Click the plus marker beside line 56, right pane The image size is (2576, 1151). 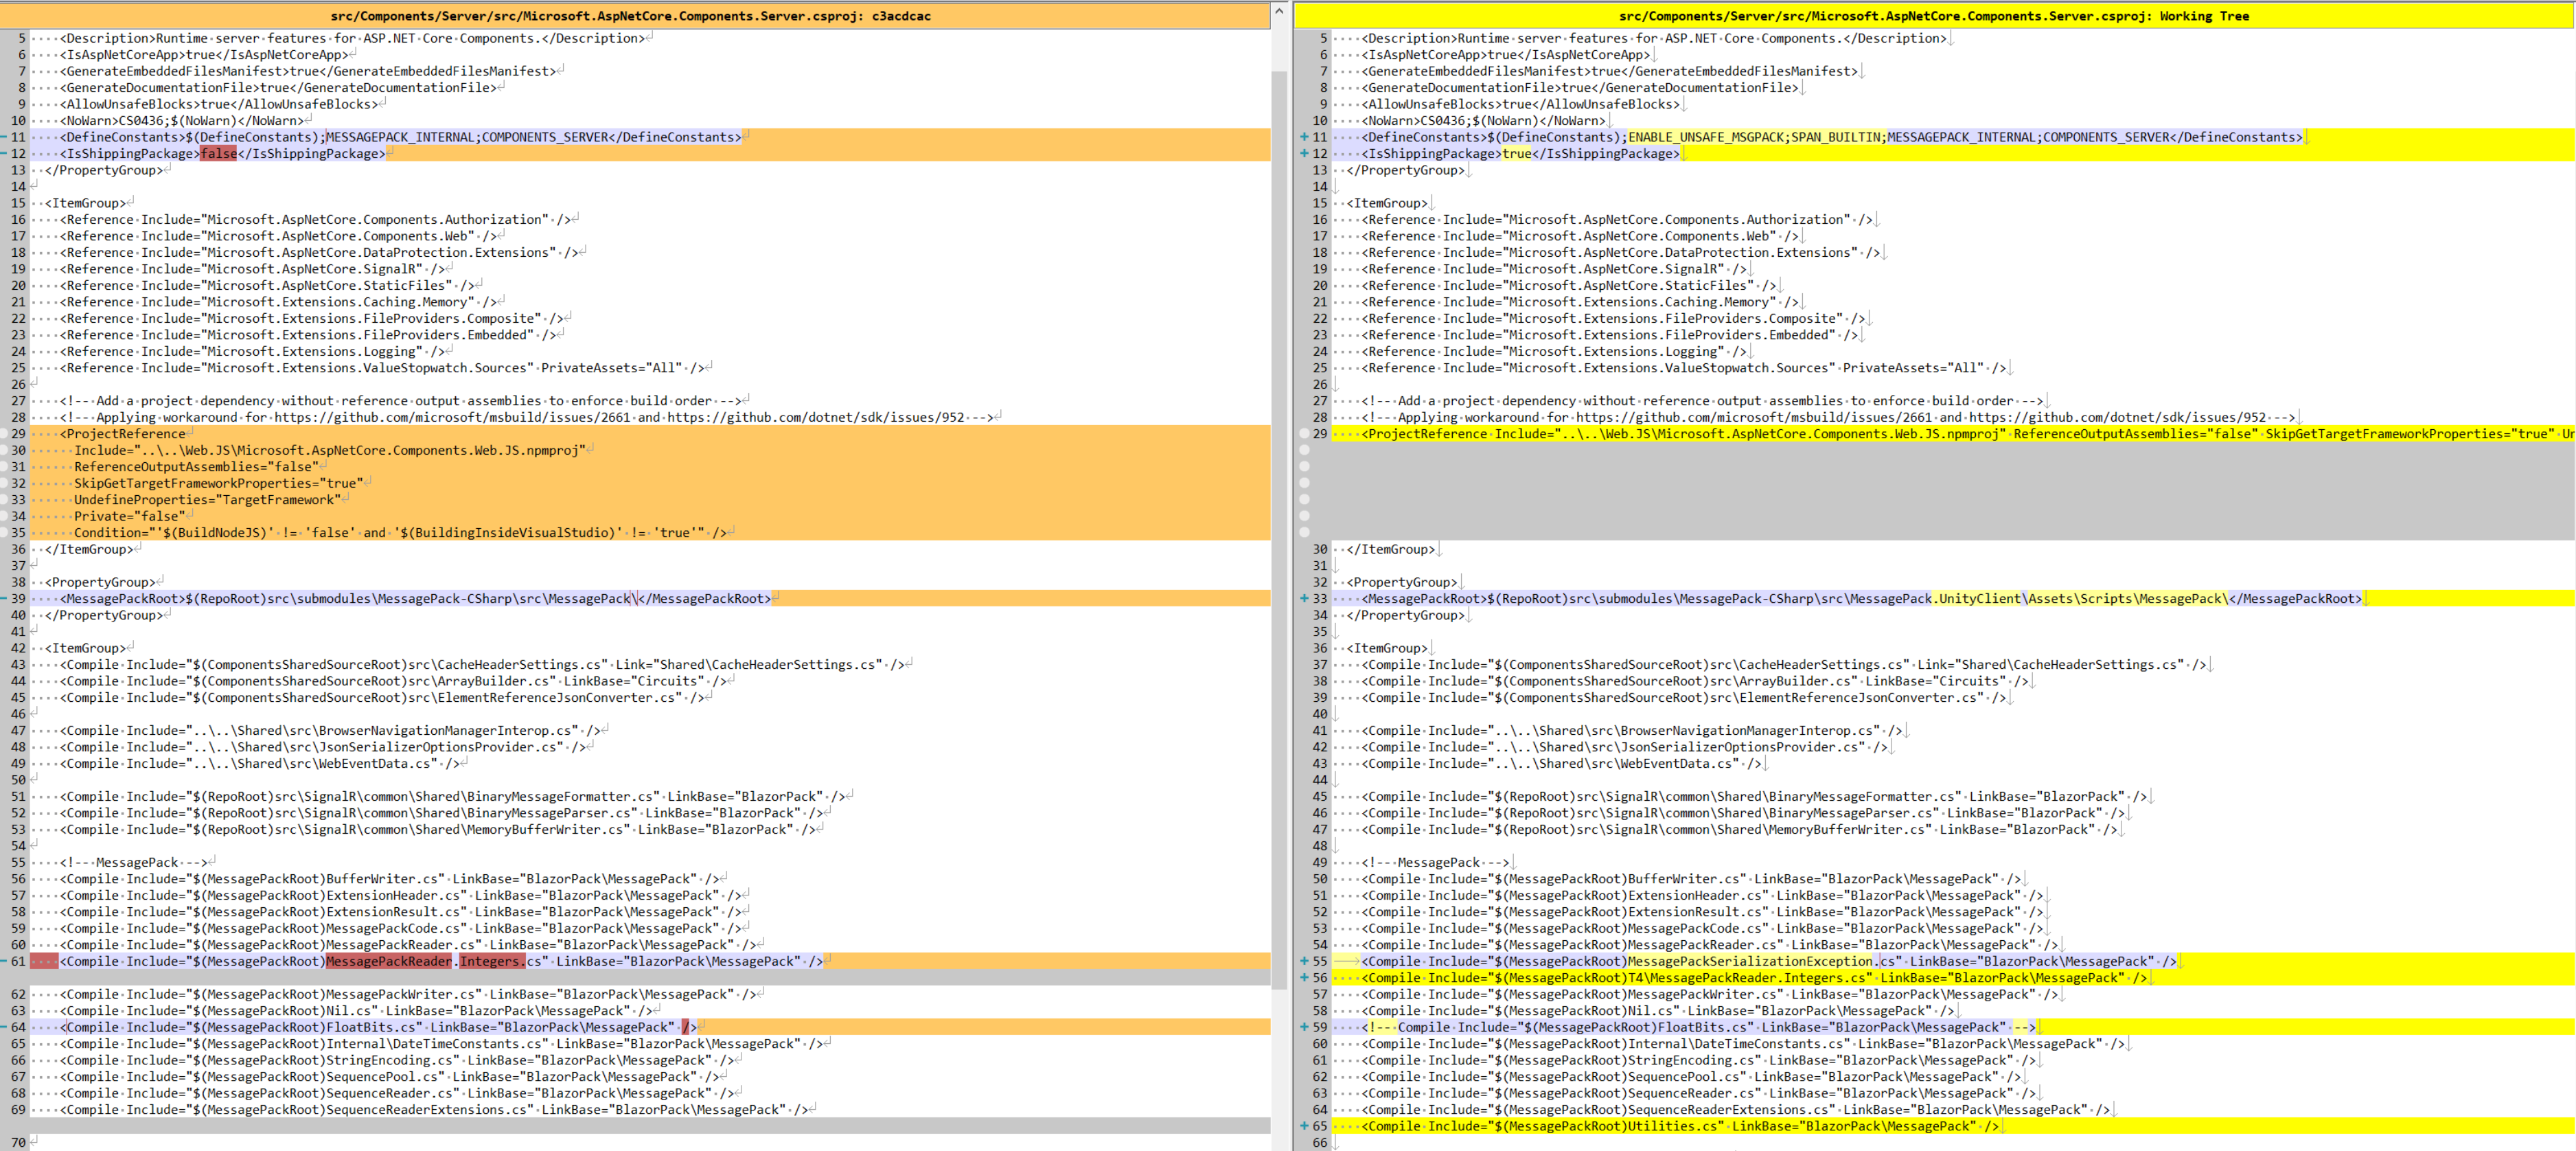(x=1304, y=978)
